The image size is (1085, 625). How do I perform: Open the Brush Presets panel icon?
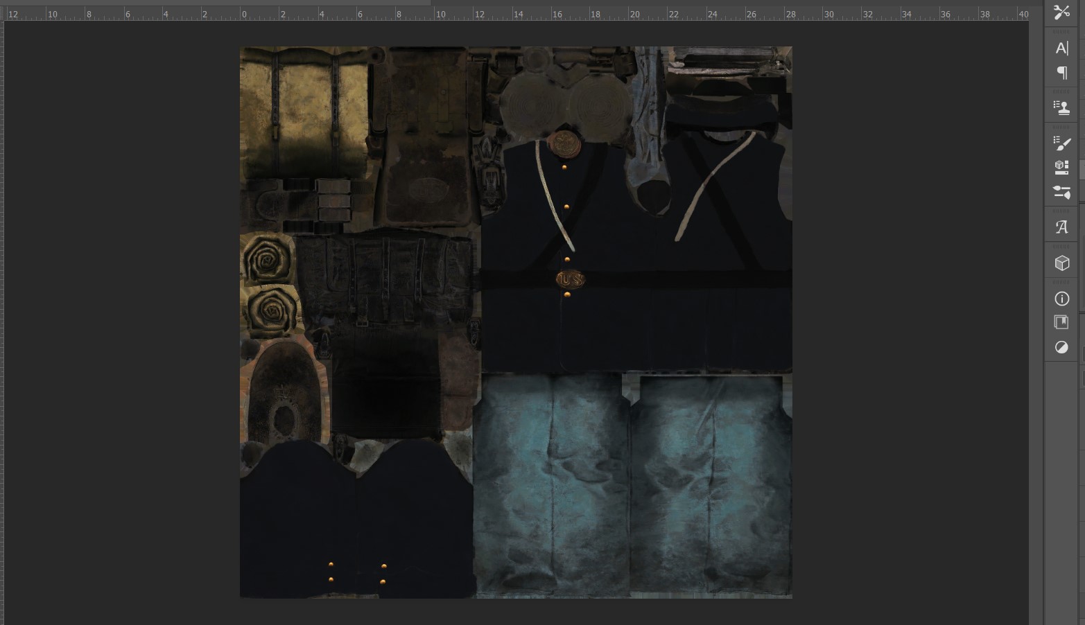click(1061, 143)
